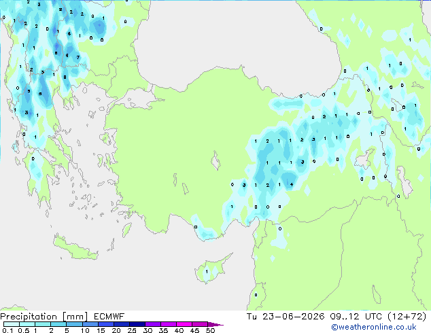Click the '20' legend label

point(116,330)
